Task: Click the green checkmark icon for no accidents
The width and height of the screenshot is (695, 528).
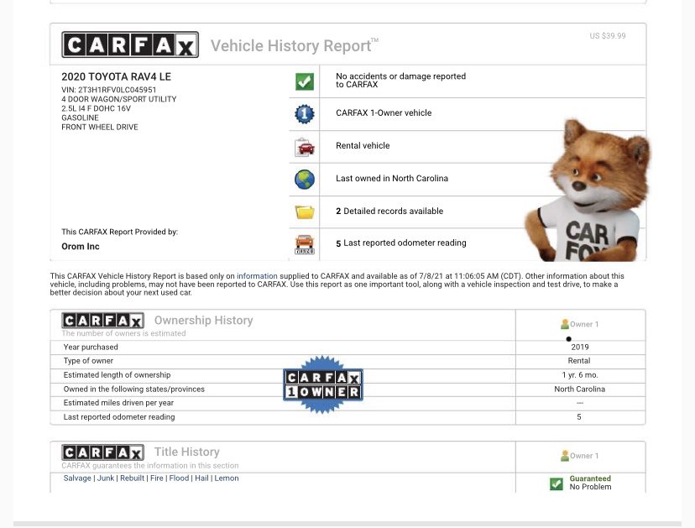Action: click(305, 81)
